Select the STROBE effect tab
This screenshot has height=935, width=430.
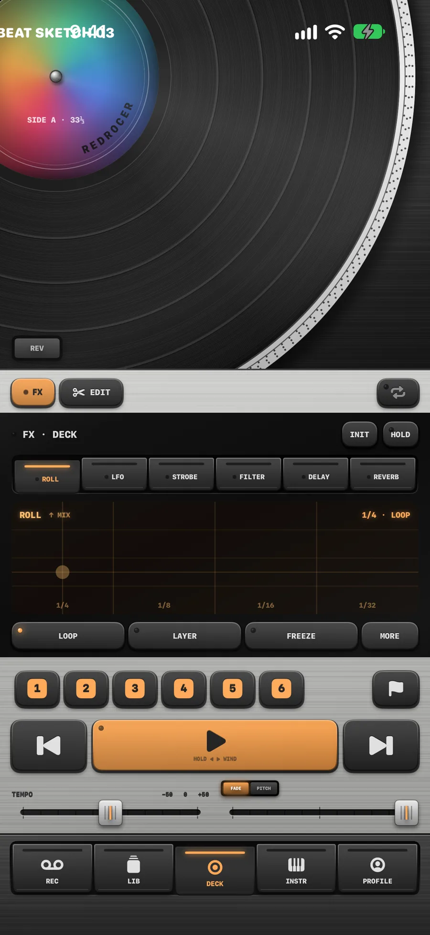coord(182,474)
